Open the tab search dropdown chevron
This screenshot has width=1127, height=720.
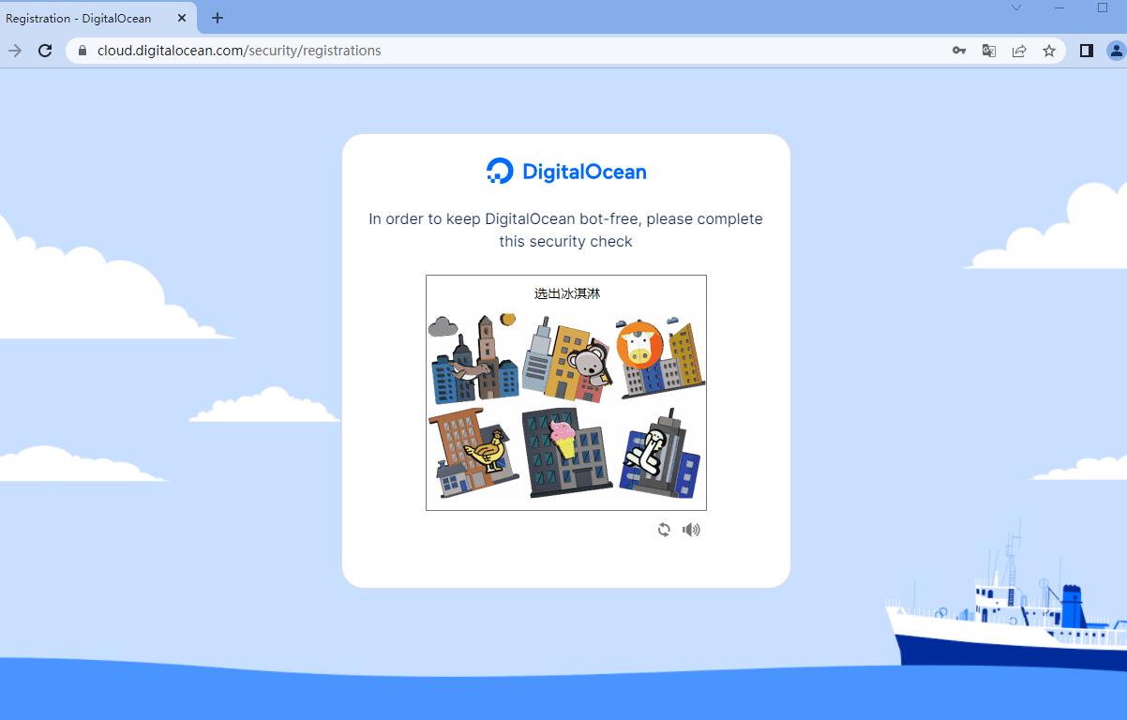pyautogui.click(x=1016, y=7)
